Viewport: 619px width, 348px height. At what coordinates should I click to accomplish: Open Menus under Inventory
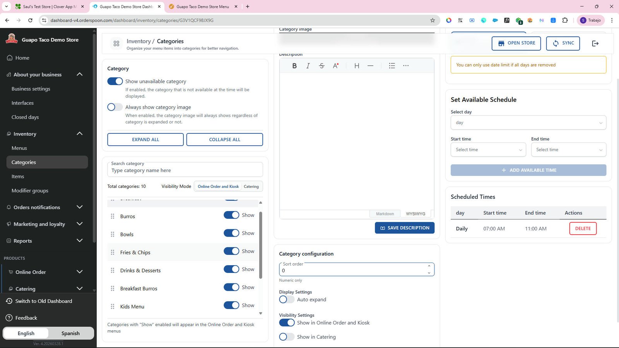coord(19,148)
